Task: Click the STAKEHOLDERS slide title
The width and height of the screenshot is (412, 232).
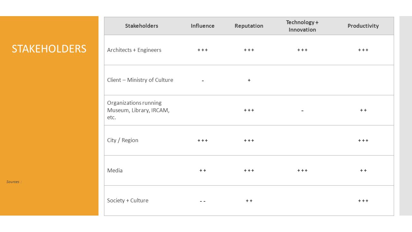Action: (49, 49)
